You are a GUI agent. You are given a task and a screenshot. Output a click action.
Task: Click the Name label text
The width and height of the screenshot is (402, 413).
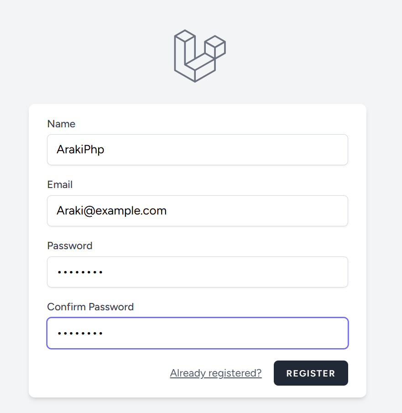click(61, 124)
